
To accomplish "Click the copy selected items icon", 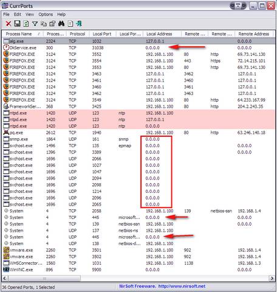I will click(x=44, y=24).
